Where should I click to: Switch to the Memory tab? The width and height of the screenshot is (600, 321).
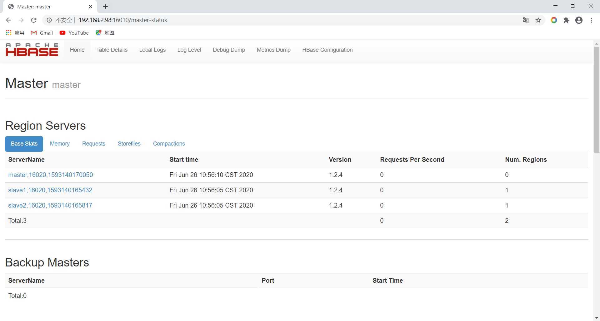[60, 144]
